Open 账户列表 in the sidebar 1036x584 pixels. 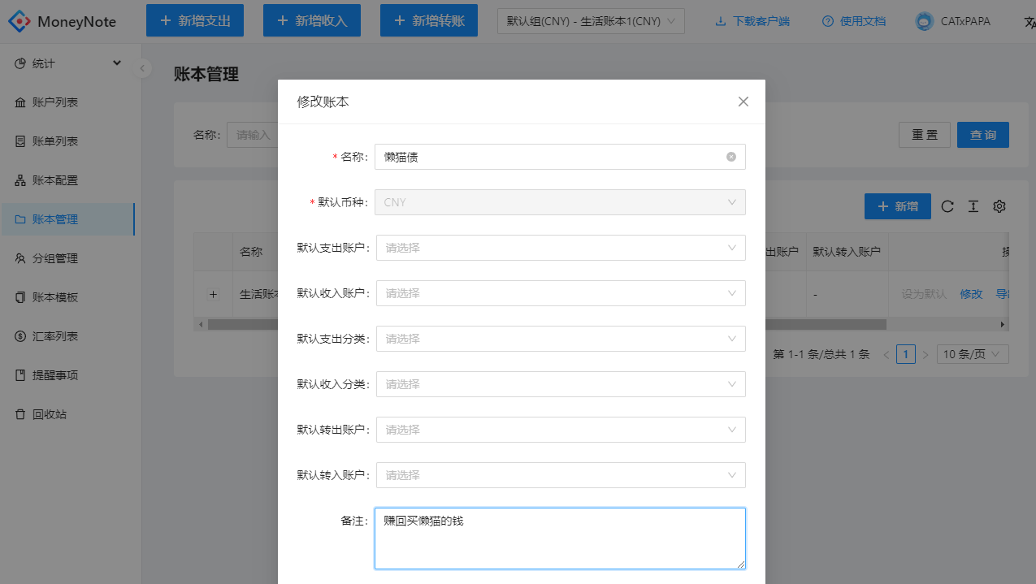67,102
